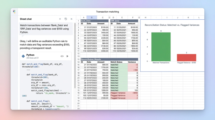Run the Python code with play icon

click(x=67, y=56)
